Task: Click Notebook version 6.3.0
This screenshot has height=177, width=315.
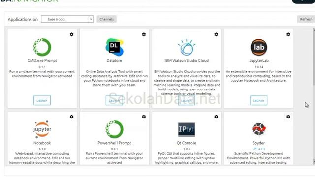Action: 42,149
